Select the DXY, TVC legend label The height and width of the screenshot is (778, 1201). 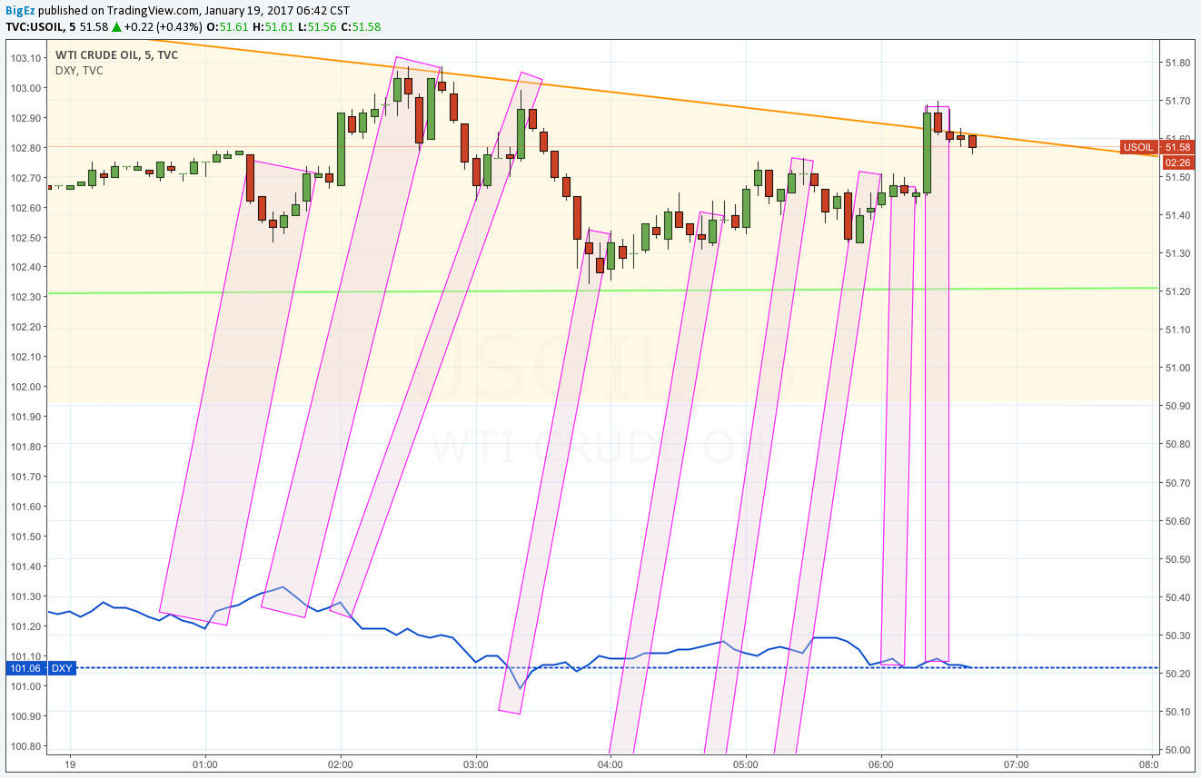point(79,71)
